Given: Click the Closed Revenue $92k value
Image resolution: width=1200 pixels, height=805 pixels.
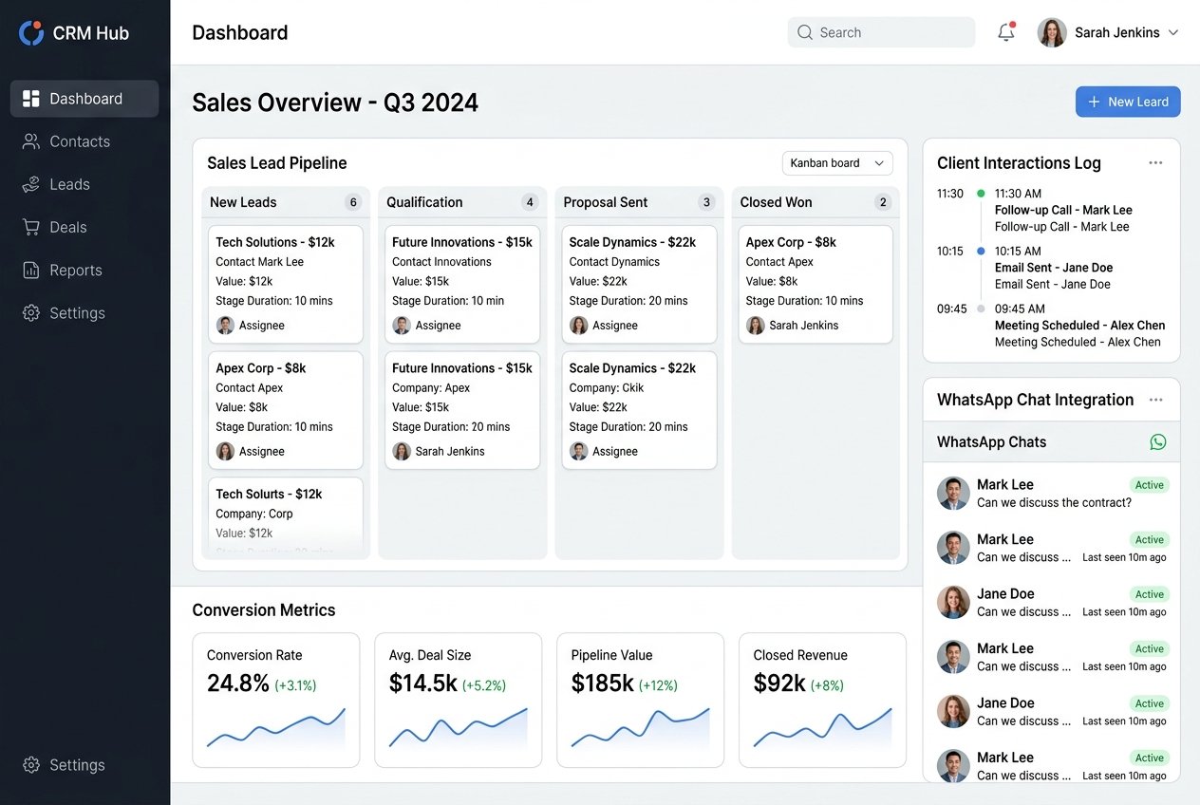Looking at the screenshot, I should [x=779, y=683].
